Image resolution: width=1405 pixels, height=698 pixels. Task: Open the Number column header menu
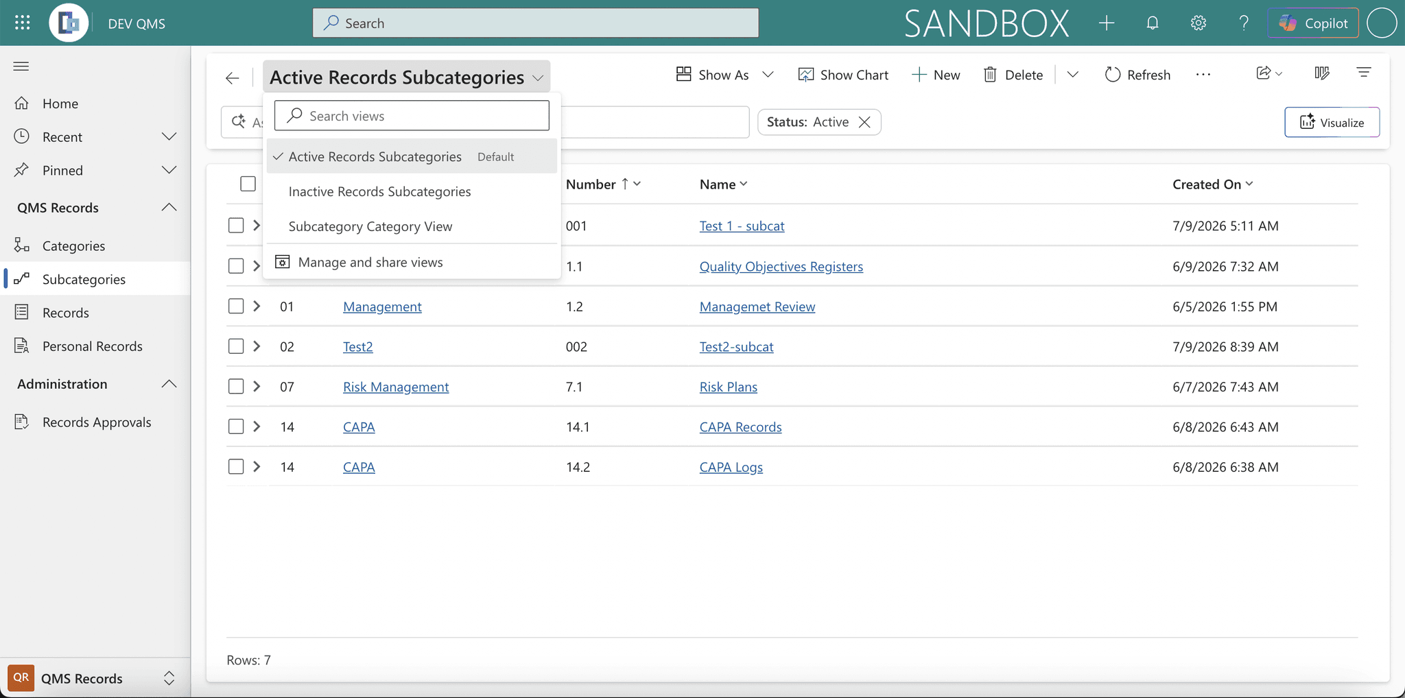[x=603, y=184]
